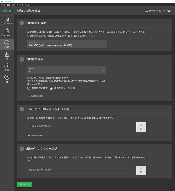
Task: Open the 詳しく learn more link
Action: (x=92, y=36)
